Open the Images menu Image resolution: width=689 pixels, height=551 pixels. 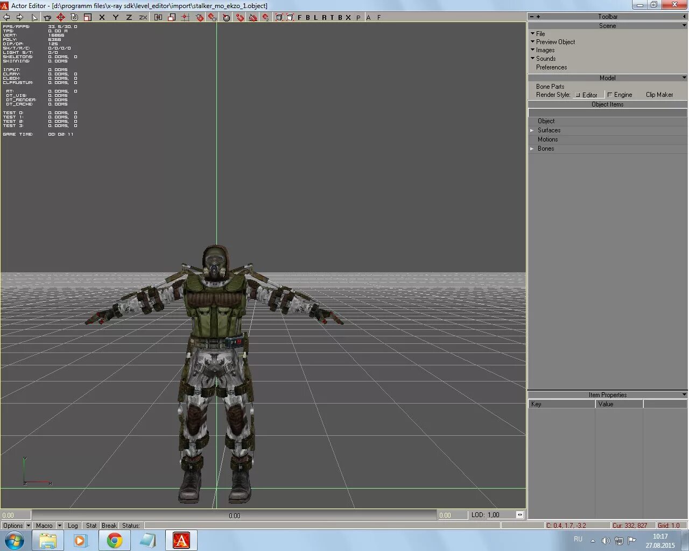click(x=545, y=50)
